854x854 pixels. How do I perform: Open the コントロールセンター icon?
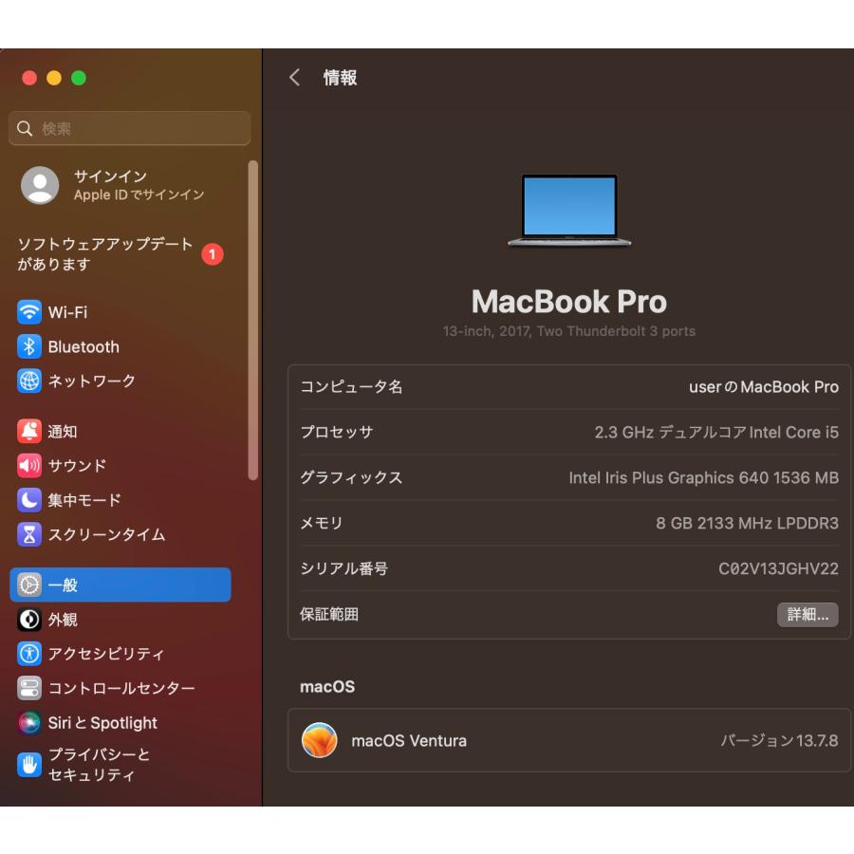click(x=28, y=688)
